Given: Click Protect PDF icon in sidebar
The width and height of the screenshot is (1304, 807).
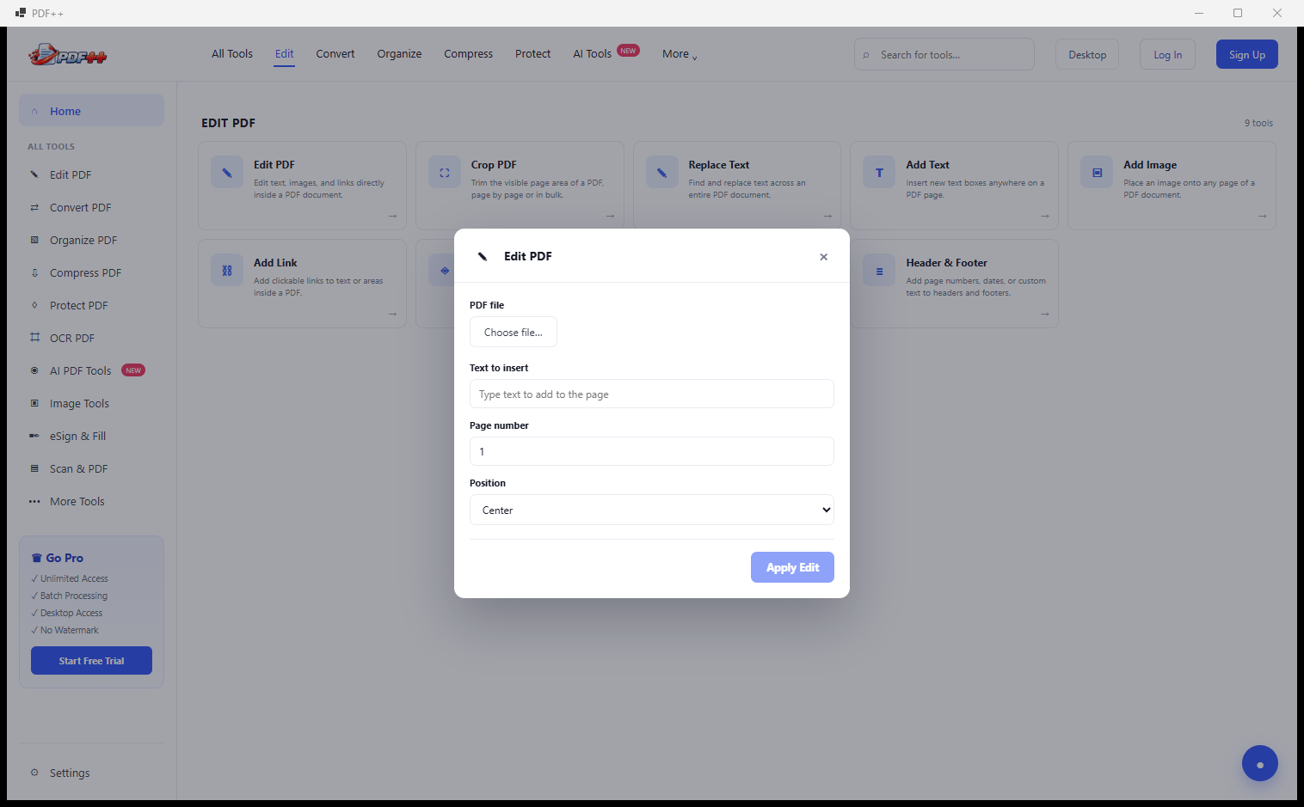Looking at the screenshot, I should pos(34,305).
